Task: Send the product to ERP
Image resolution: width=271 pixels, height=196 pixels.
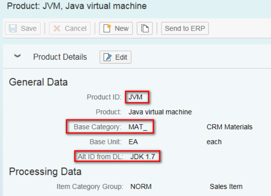Action: click(x=185, y=28)
